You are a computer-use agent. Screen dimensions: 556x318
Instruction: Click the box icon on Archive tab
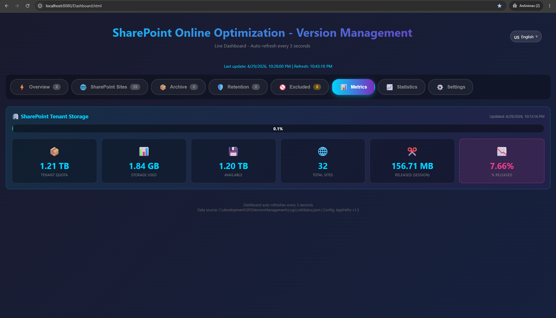(x=163, y=87)
